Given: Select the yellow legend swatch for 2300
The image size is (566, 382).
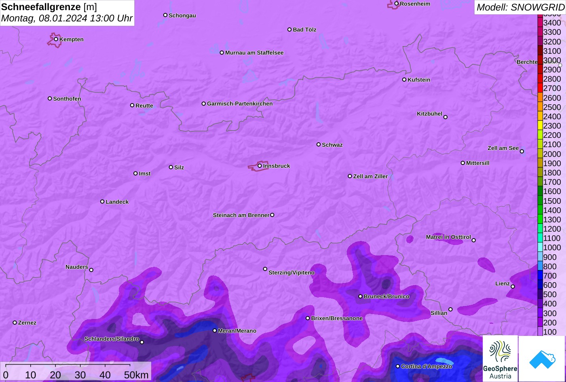Looking at the screenshot, I should coord(540,126).
